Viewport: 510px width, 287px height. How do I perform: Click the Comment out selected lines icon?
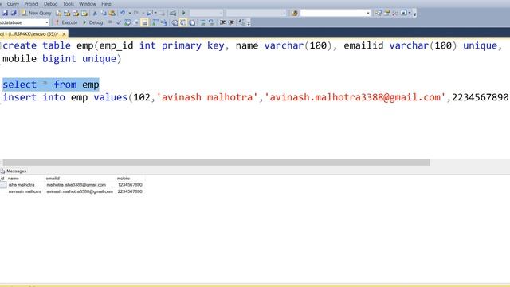click(202, 22)
